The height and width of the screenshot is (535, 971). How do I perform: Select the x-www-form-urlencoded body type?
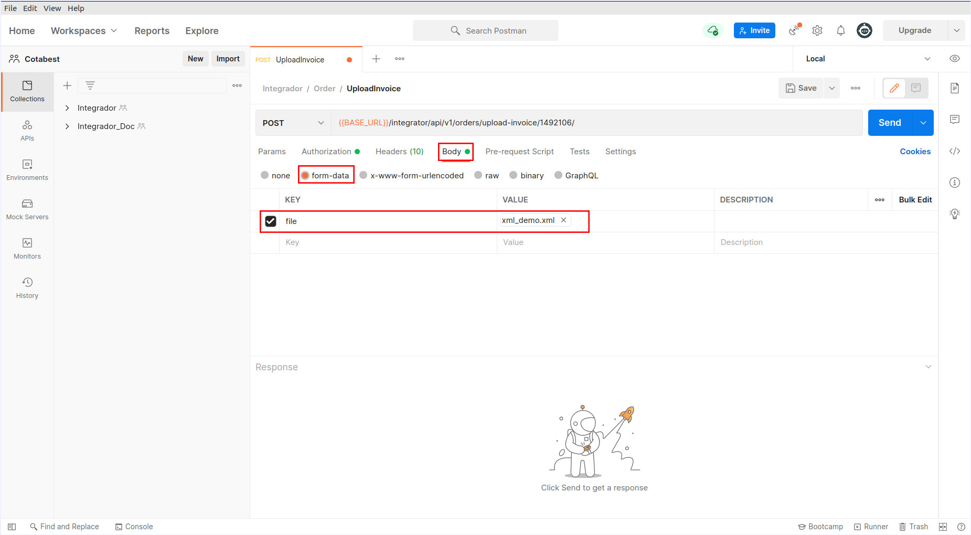coord(363,175)
